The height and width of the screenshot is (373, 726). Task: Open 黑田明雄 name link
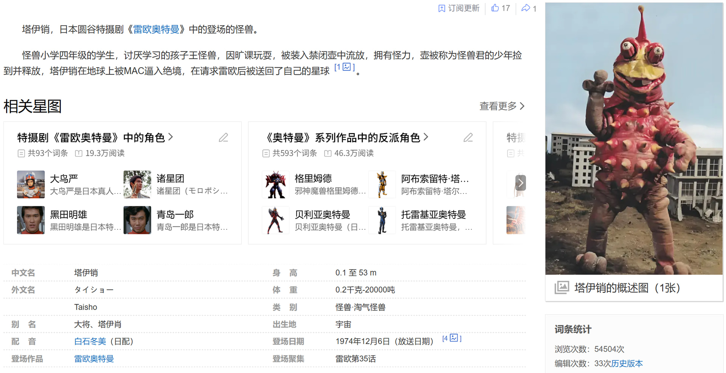point(68,215)
